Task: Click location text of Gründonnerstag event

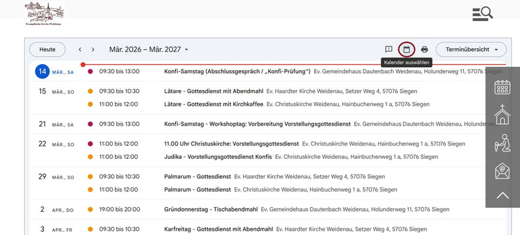Action: (x=355, y=210)
